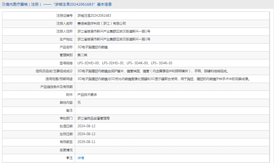Click the 产品技术要求 attachment entry
The width and height of the screenshot is (274, 164).
click(x=87, y=94)
